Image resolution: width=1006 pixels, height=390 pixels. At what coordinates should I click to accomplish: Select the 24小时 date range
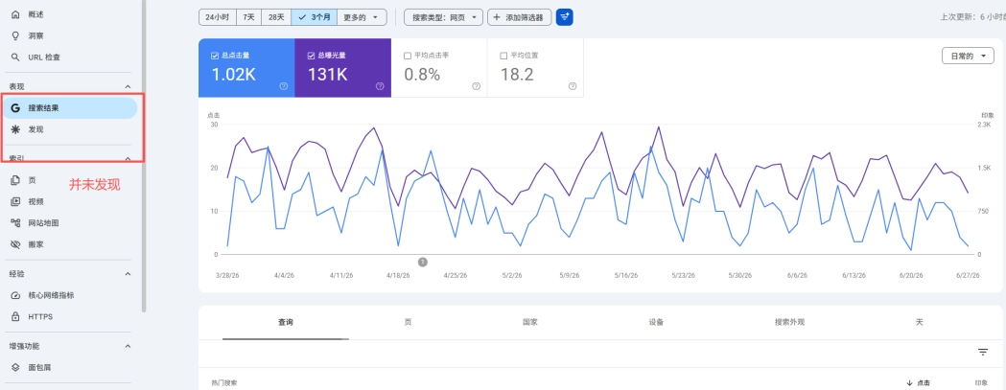218,17
